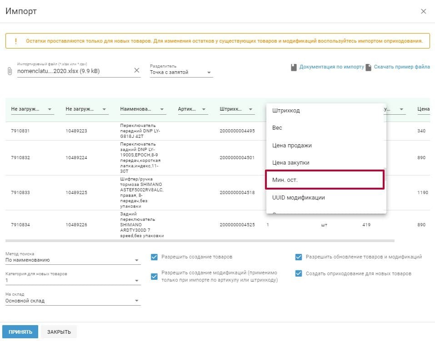Select Штрихкод in the dropdown list
The width and height of the screenshot is (435, 341).
tap(325, 111)
